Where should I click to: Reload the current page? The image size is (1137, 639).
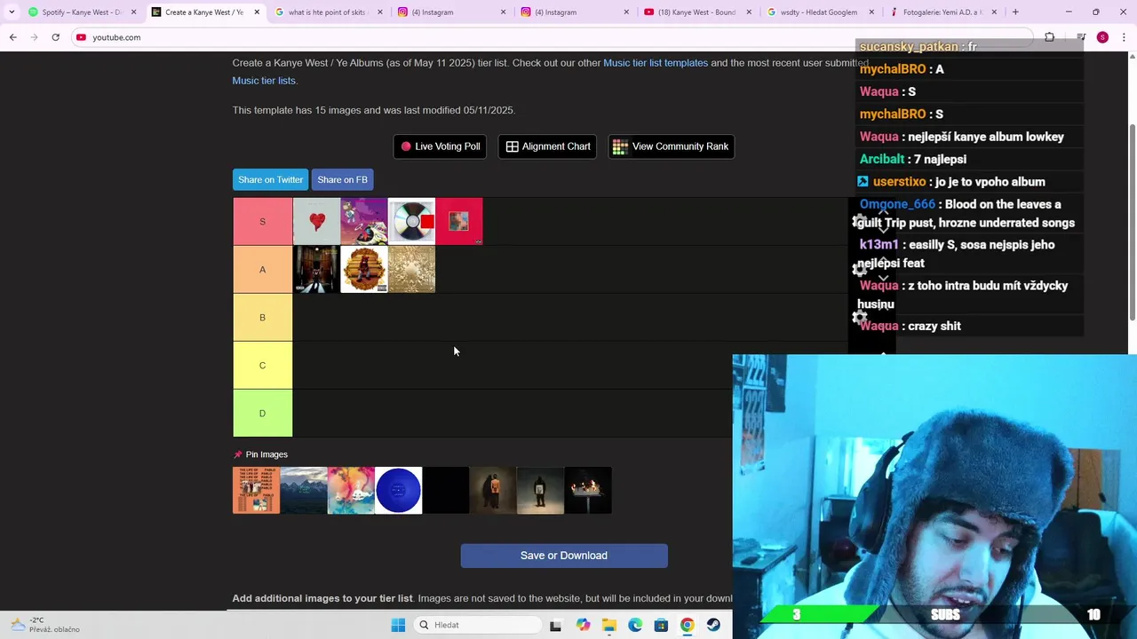[x=55, y=37]
